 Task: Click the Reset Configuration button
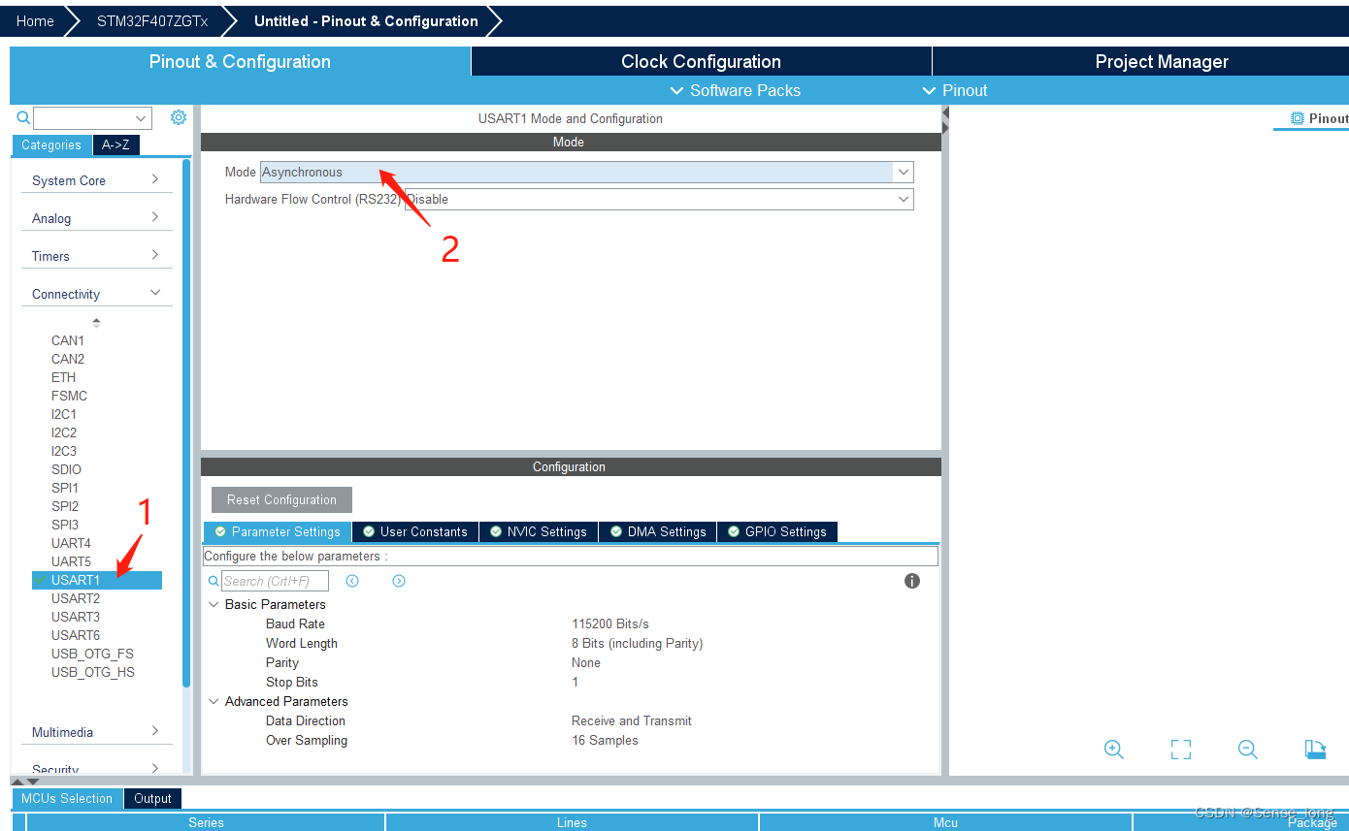click(x=281, y=499)
